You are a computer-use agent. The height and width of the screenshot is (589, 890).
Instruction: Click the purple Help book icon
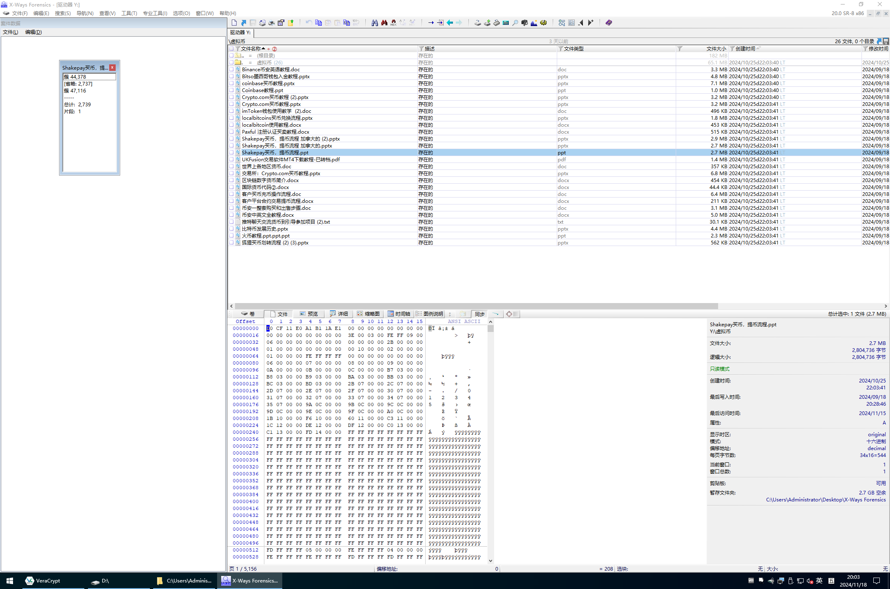click(x=609, y=23)
